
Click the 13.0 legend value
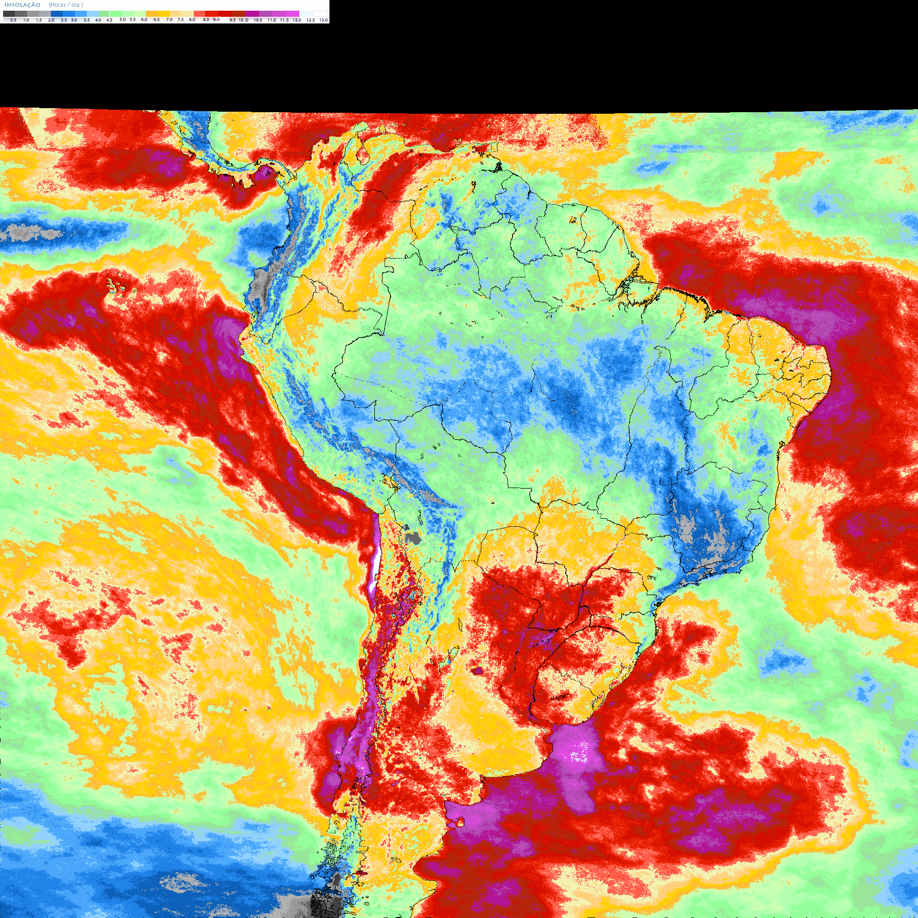324,20
